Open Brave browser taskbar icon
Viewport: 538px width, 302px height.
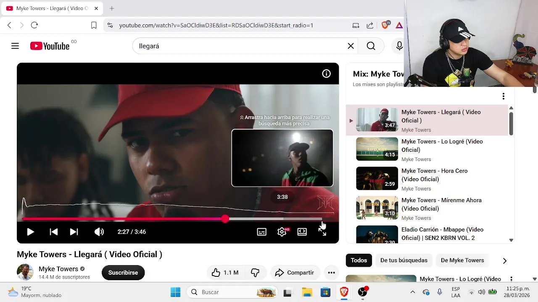point(344,292)
